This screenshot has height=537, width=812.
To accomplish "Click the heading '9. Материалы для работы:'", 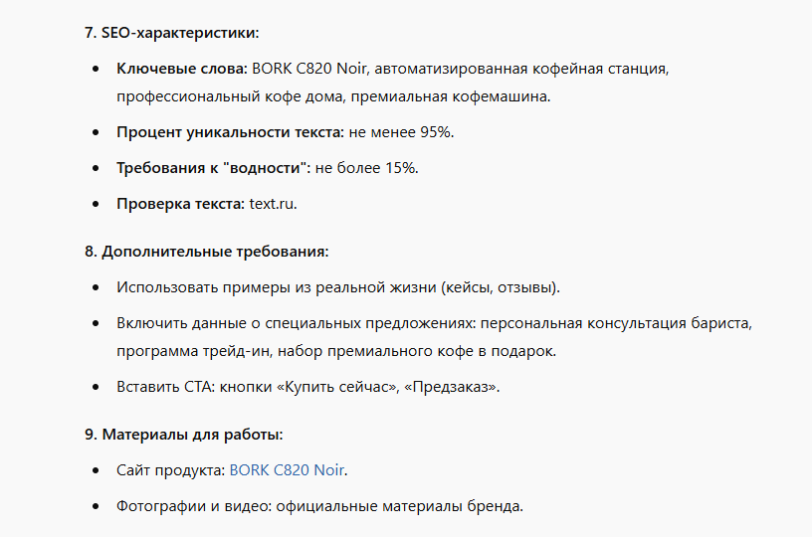I will (184, 434).
